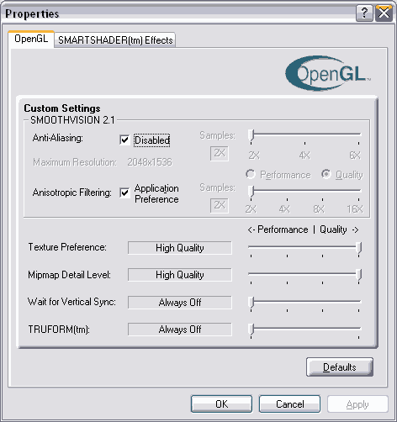This screenshot has width=397, height=422.
Task: Click the Anti-Aliasing Samples slider thumb
Action: click(x=251, y=136)
